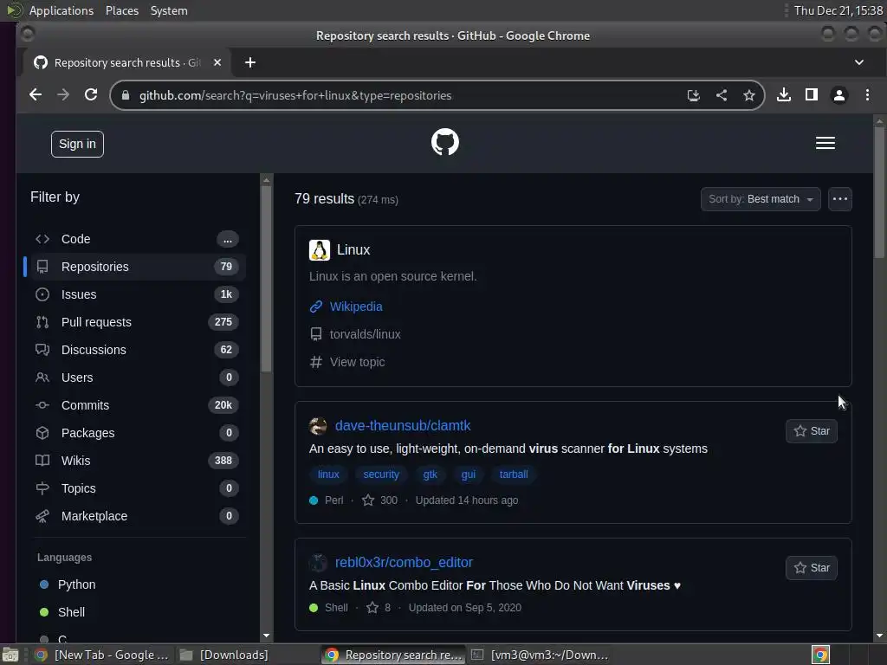
Task: Click the Linux Tux penguin topic icon
Action: tap(320, 250)
